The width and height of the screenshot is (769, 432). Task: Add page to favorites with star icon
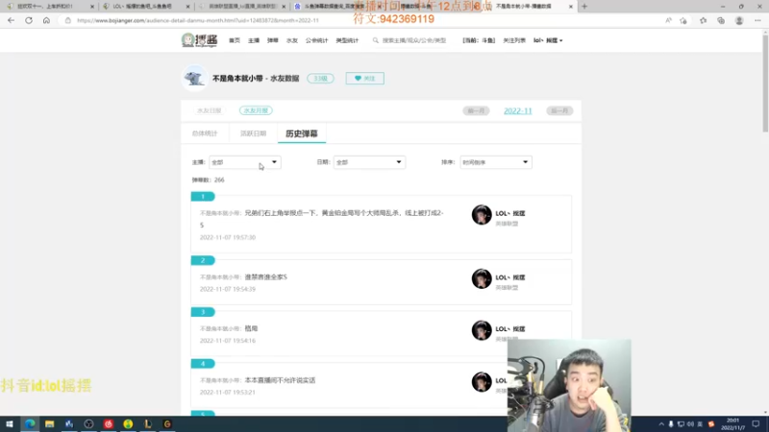tap(683, 20)
